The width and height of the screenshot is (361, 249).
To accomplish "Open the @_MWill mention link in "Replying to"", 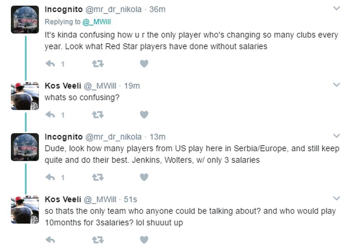I will [x=97, y=22].
